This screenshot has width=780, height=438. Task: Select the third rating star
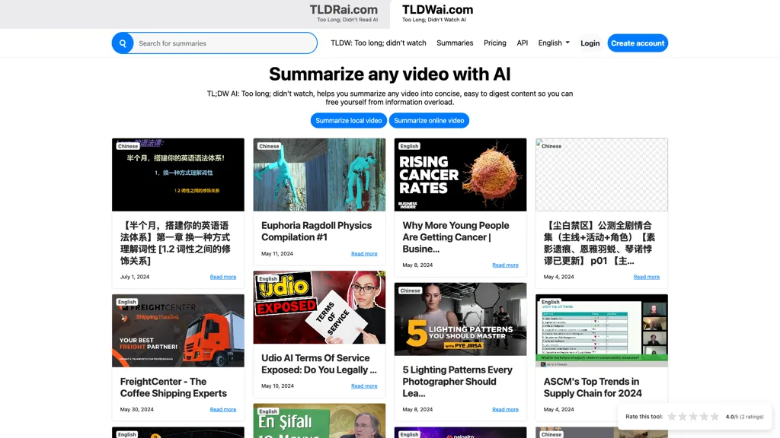(x=694, y=417)
